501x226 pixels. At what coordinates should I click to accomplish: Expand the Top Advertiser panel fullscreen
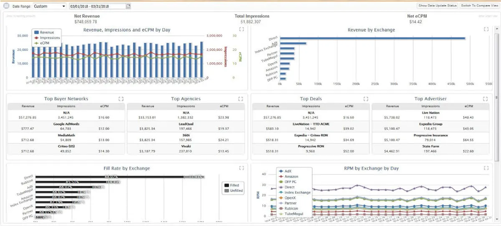click(486, 99)
